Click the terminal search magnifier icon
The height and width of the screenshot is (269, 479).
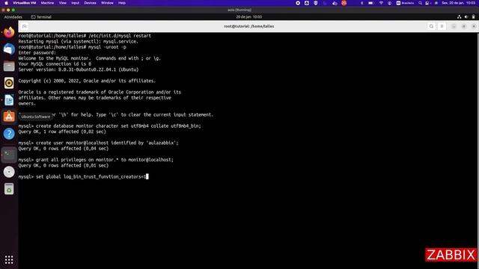431,27
